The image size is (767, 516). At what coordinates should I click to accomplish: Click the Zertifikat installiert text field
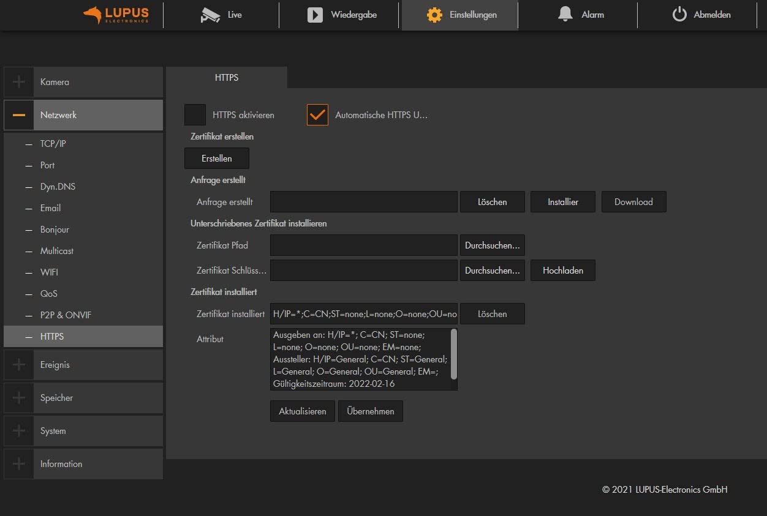(364, 313)
